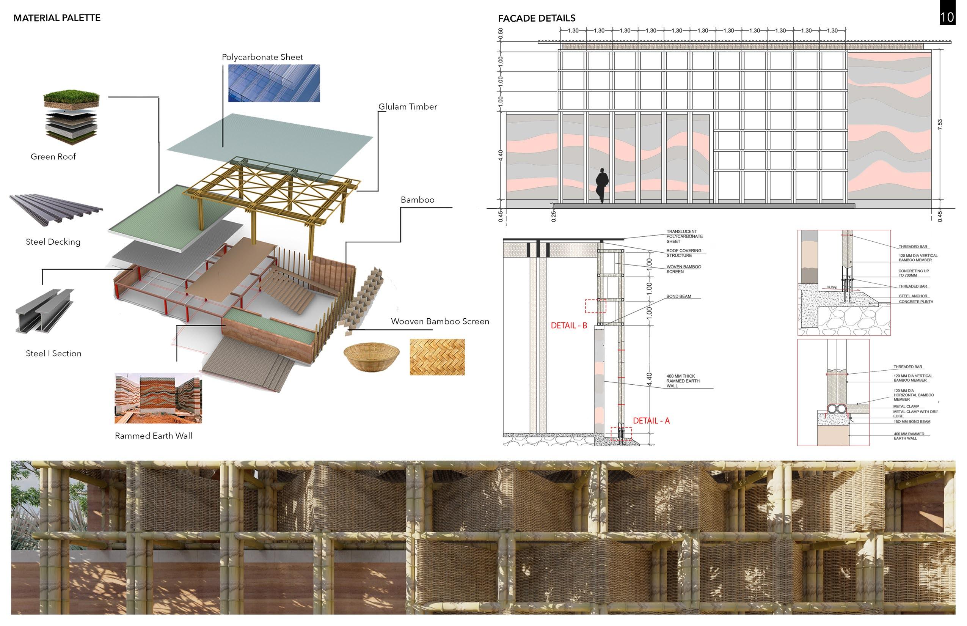The height and width of the screenshot is (626, 967).
Task: Click the CONCRETE PLINTH annotation
Action: pos(915,302)
